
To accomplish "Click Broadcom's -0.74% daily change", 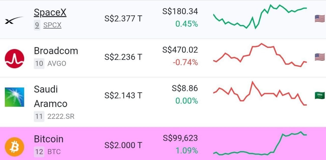I will [185, 62].
